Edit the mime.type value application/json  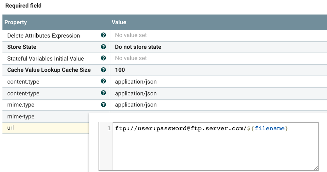[x=136, y=105]
